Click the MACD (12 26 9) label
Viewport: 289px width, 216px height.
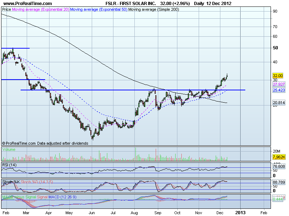[x=62, y=197]
